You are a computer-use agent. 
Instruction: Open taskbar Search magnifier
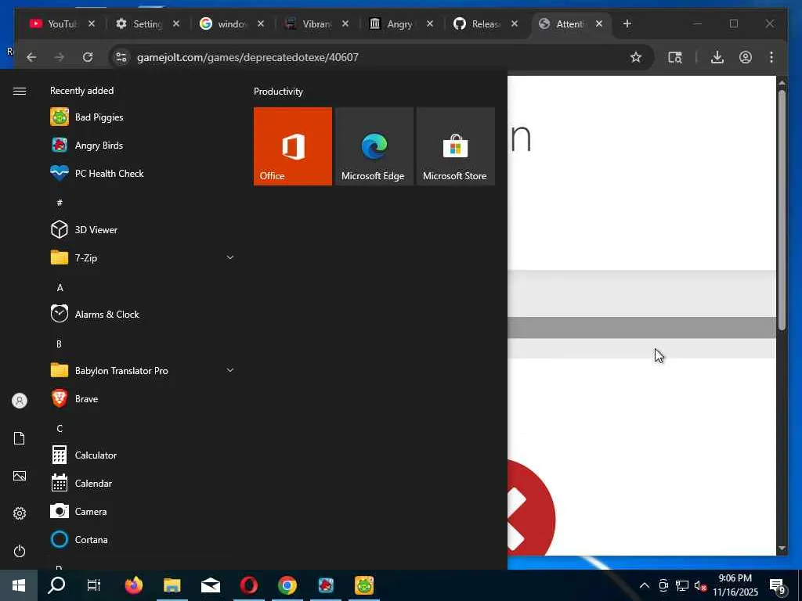(56, 585)
